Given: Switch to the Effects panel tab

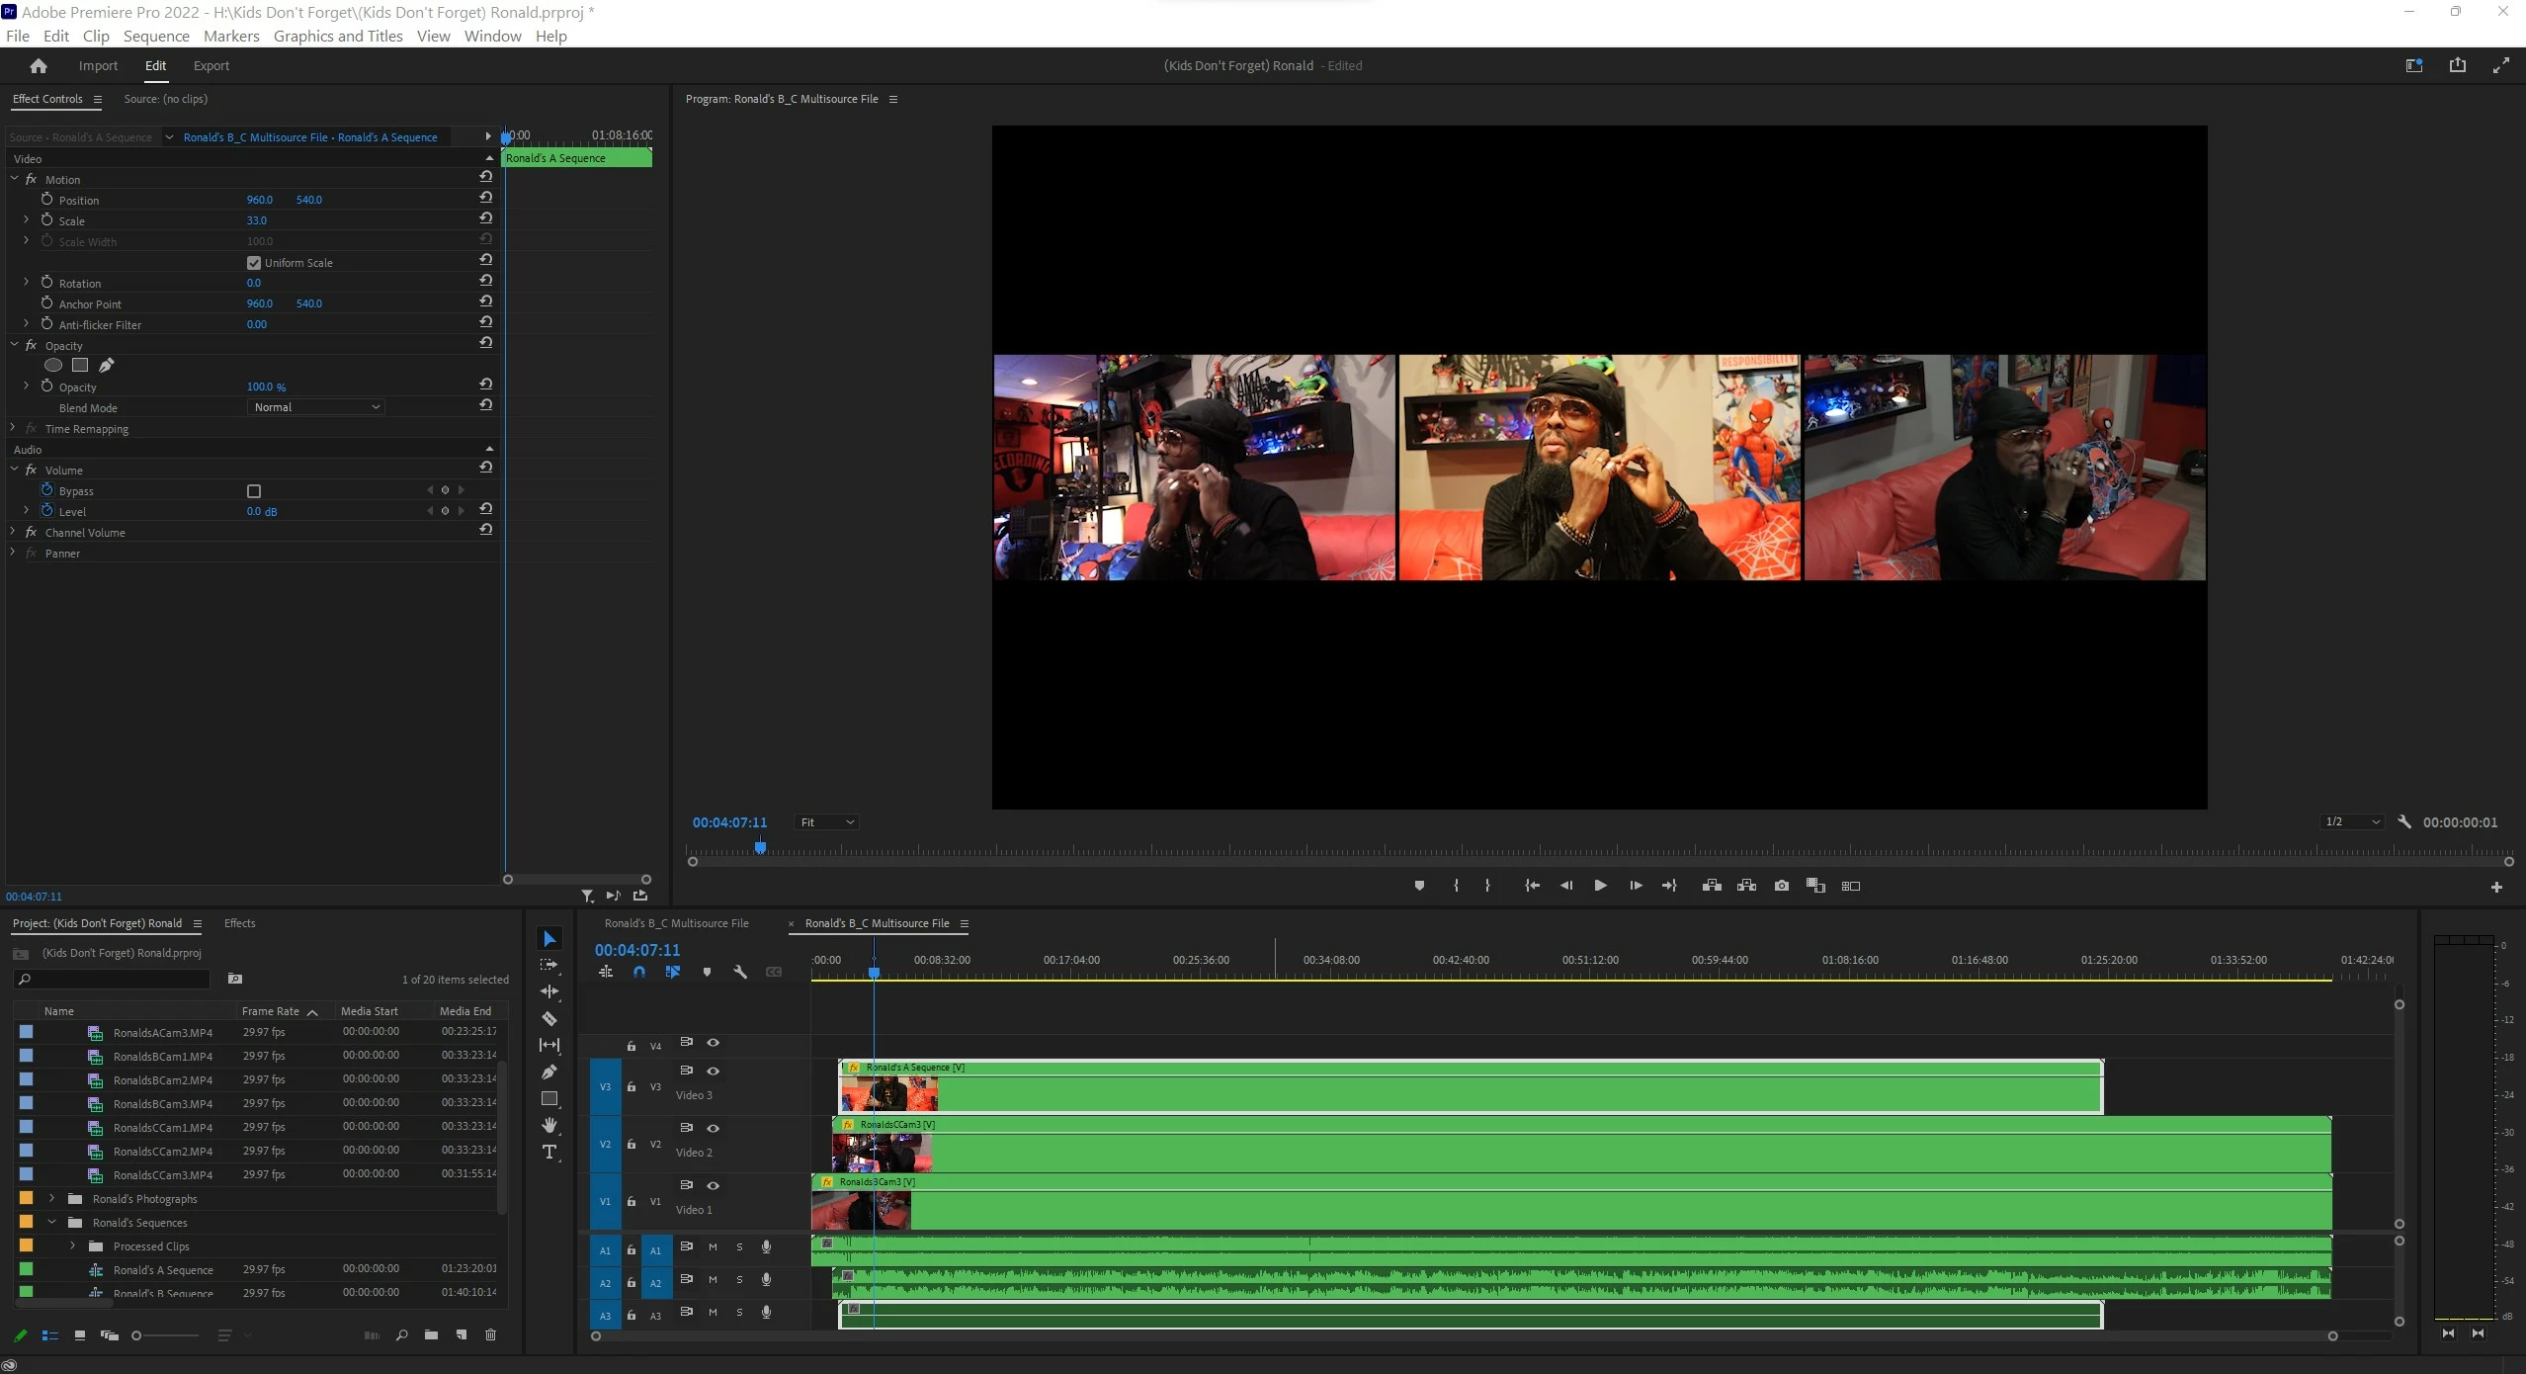Looking at the screenshot, I should (239, 923).
